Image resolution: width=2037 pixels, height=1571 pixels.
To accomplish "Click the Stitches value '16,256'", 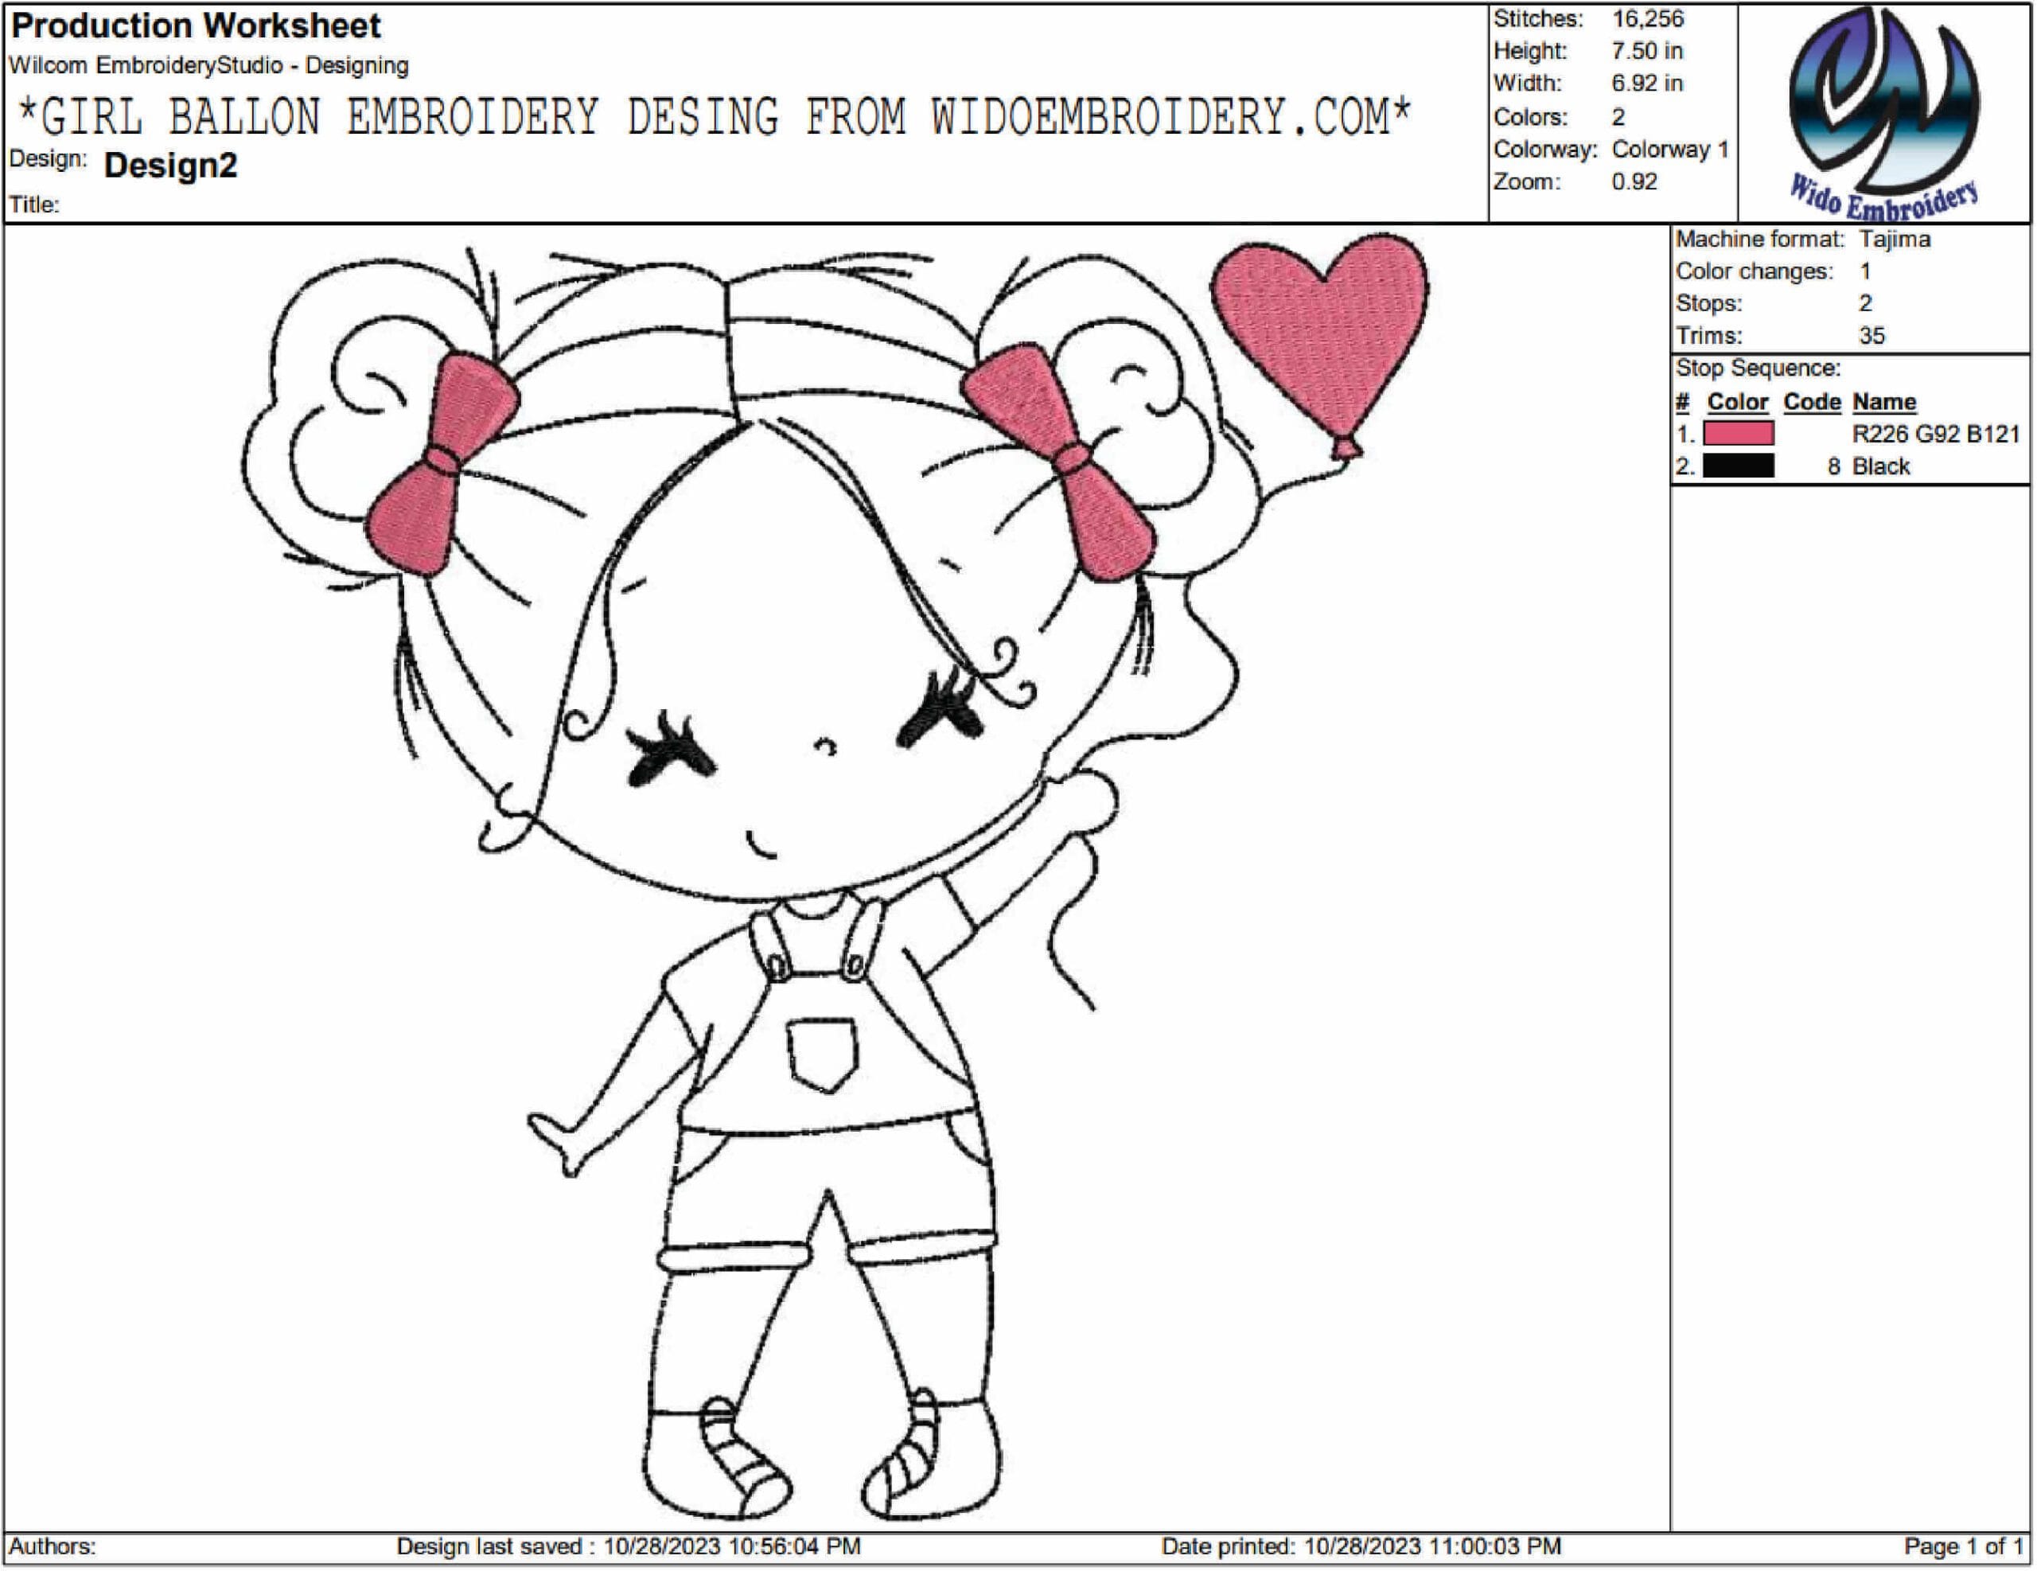I will tap(1648, 18).
